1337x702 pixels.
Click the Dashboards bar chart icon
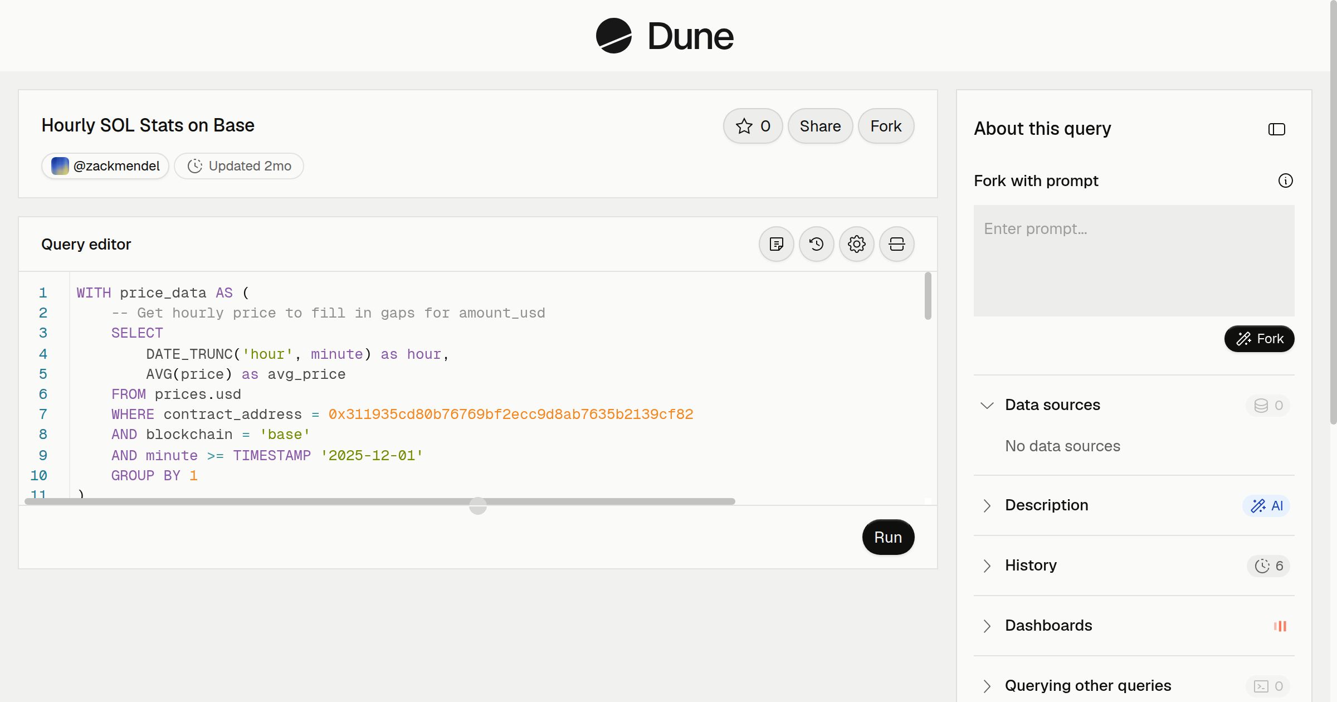tap(1280, 626)
